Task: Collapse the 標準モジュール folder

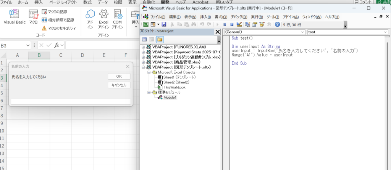Action: 149,92
